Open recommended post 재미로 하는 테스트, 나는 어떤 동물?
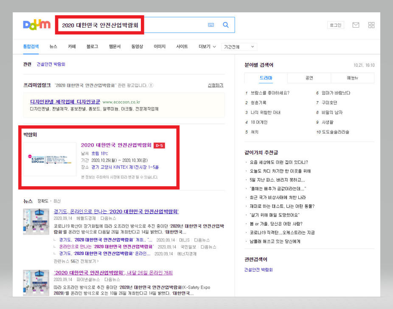Image resolution: width=393 pixels, height=309 pixels. click(x=282, y=206)
